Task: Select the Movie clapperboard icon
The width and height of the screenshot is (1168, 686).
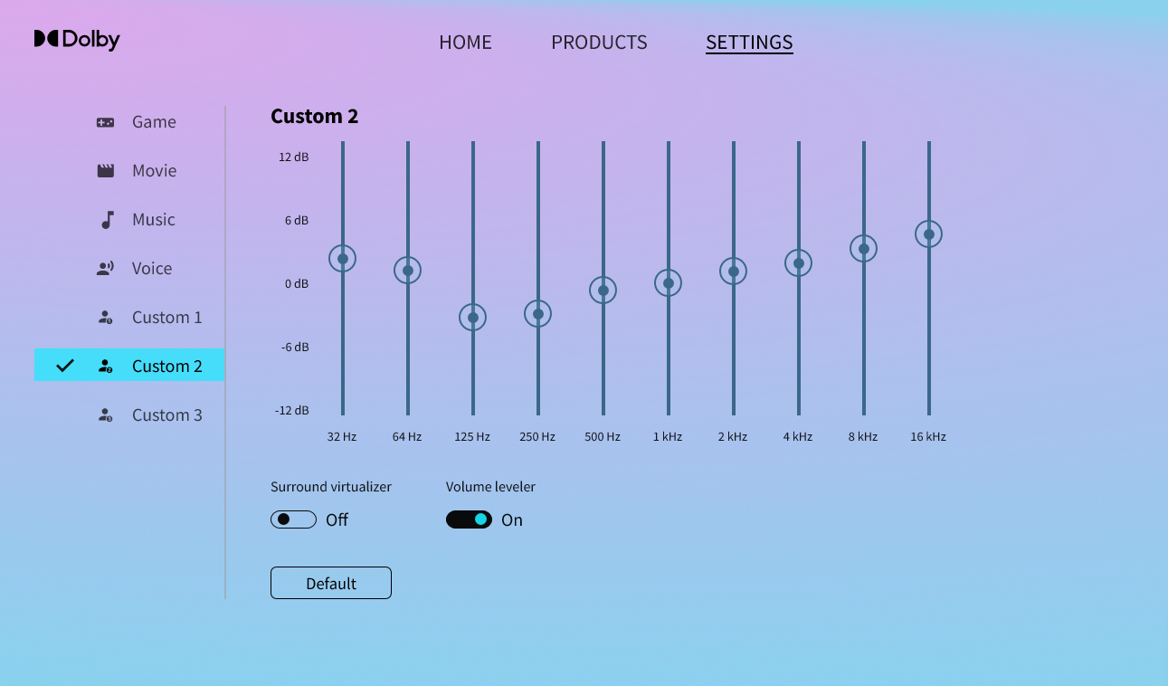Action: [x=106, y=171]
